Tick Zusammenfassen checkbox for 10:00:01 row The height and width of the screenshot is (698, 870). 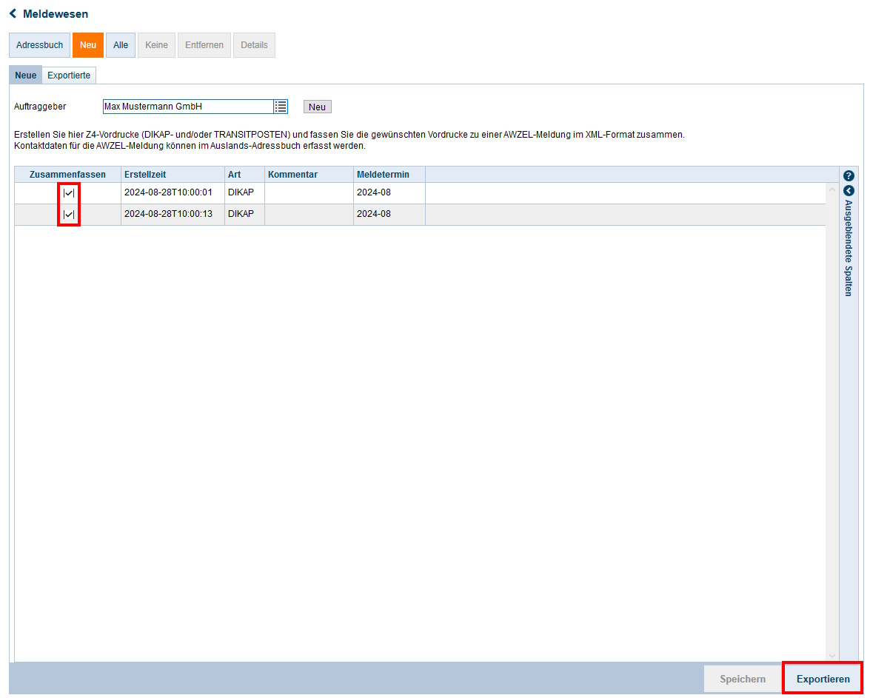69,193
